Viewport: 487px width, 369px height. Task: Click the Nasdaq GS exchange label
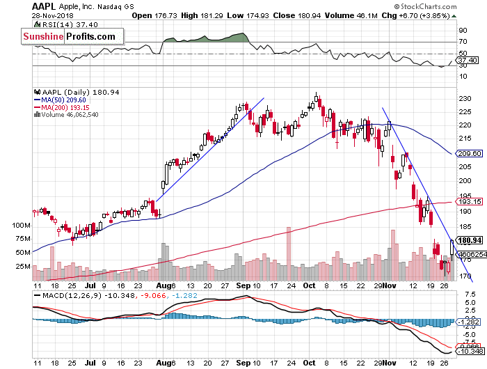(x=115, y=6)
